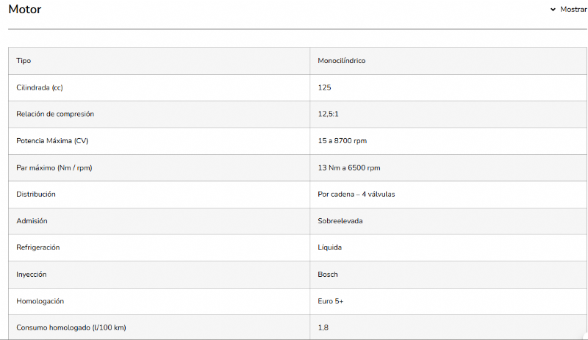Expand the Mostrar toggle text

click(573, 10)
